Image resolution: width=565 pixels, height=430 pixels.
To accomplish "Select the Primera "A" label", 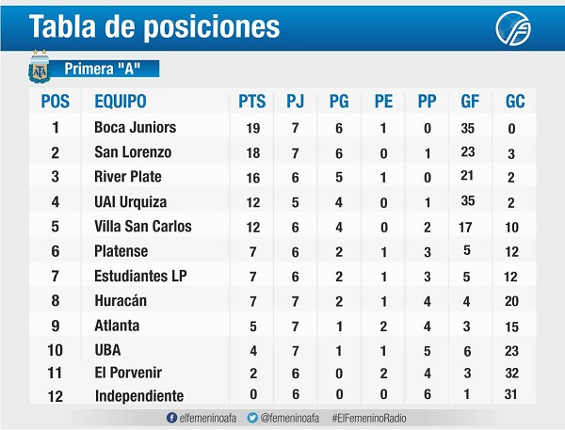I will pyautogui.click(x=105, y=69).
